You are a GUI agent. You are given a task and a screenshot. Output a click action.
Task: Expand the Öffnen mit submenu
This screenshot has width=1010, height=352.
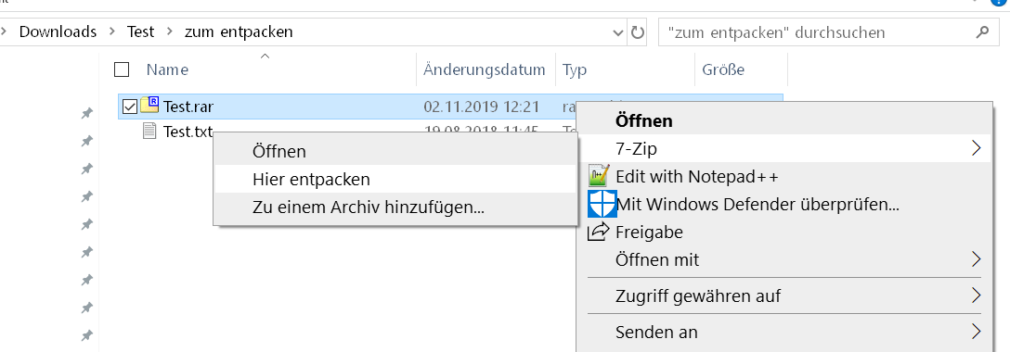(976, 259)
